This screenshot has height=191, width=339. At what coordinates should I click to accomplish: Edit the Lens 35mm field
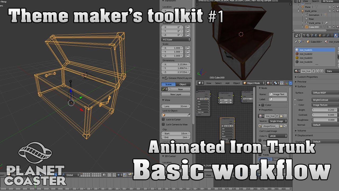[176, 106]
